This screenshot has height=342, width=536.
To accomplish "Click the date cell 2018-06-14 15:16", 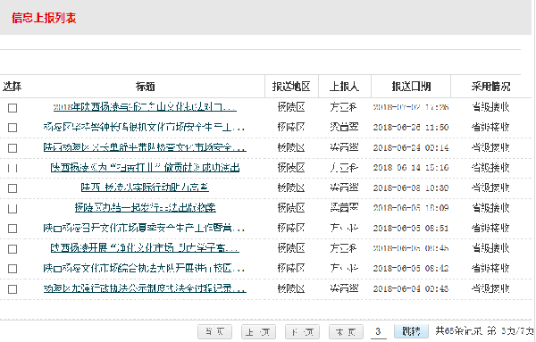I will pyautogui.click(x=411, y=167).
